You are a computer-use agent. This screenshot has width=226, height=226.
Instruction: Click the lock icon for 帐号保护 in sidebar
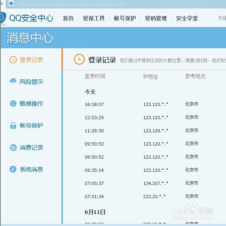(13, 125)
